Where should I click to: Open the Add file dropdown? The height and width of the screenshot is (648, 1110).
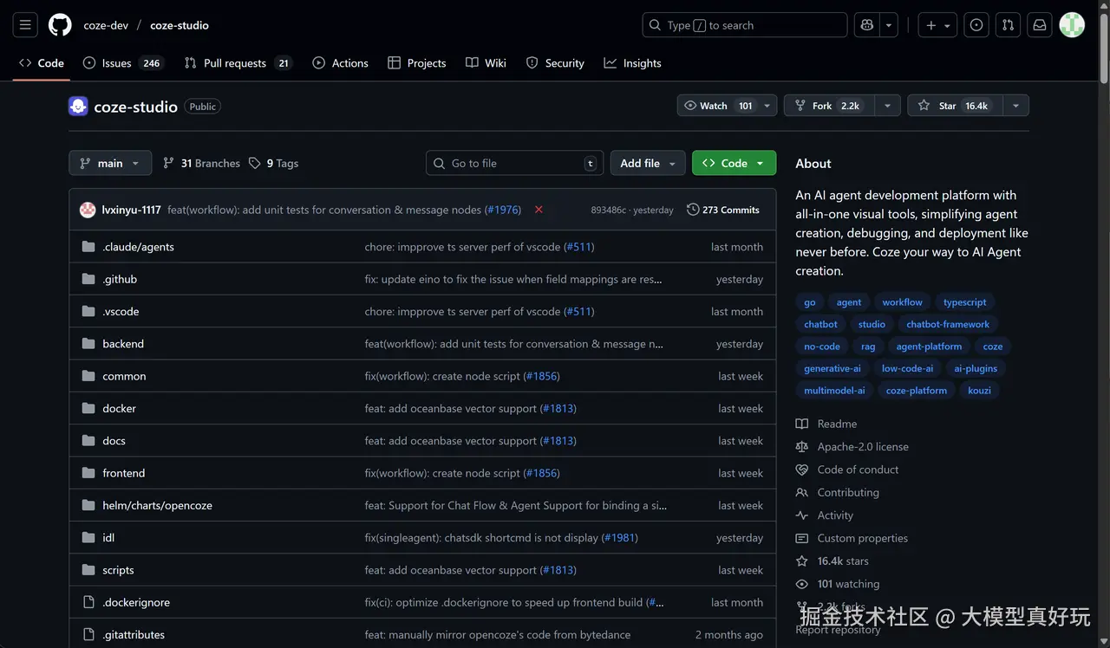coord(648,163)
